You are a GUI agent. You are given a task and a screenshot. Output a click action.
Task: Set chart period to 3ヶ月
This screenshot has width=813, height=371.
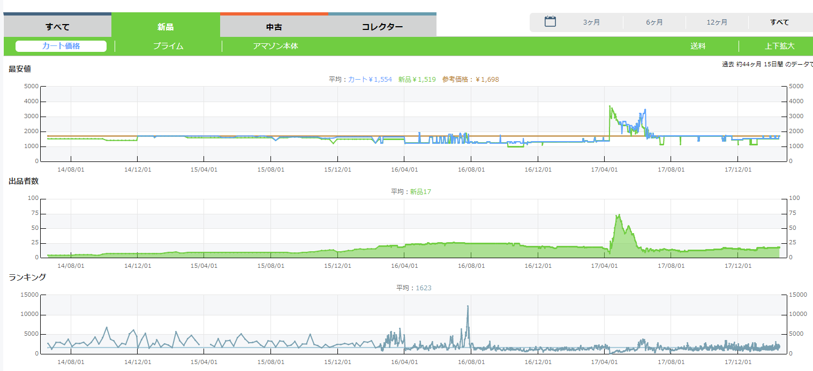[591, 22]
